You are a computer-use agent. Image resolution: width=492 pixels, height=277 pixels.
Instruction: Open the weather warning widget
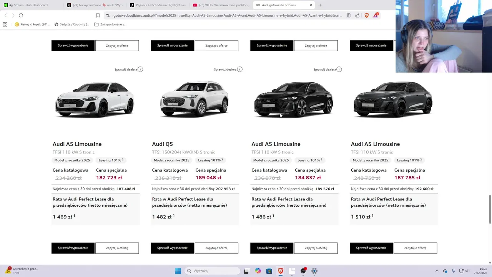coord(21,270)
